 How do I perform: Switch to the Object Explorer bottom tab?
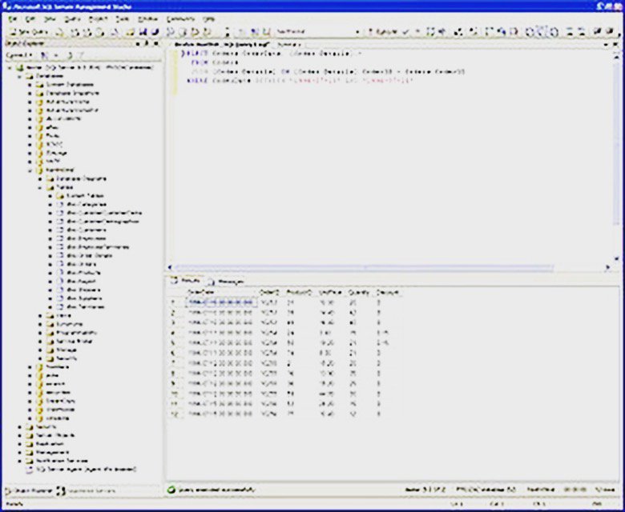[30, 491]
